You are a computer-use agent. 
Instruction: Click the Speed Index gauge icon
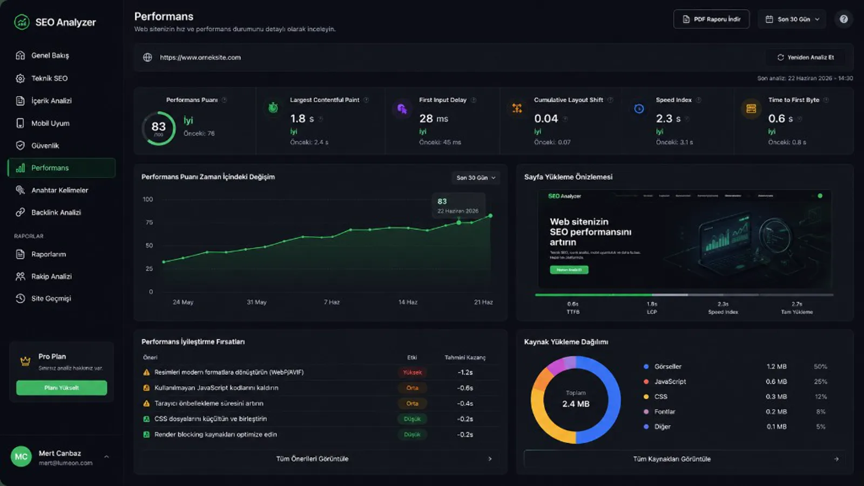[639, 109]
